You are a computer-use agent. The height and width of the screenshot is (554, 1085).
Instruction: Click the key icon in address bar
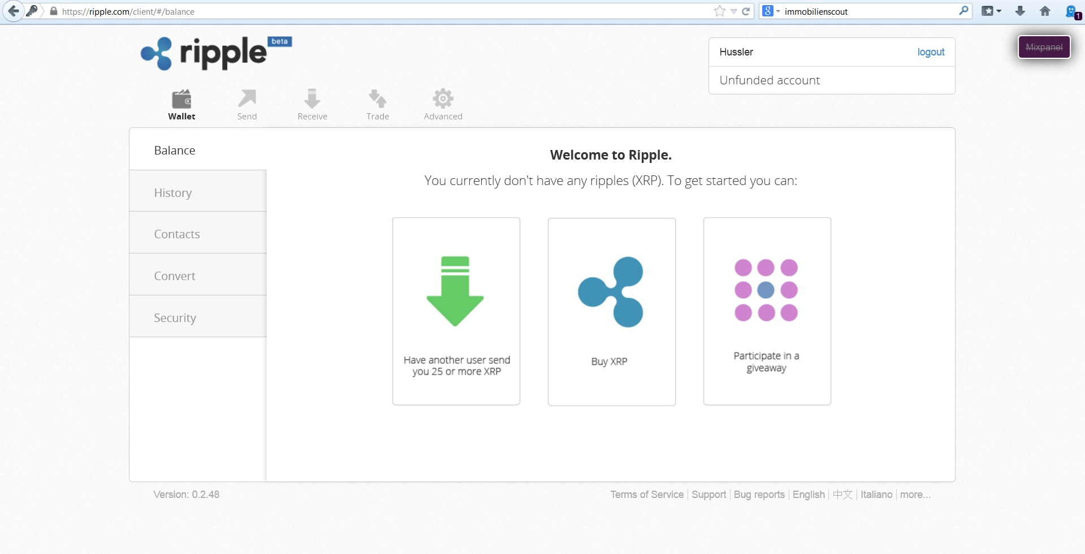tap(32, 11)
